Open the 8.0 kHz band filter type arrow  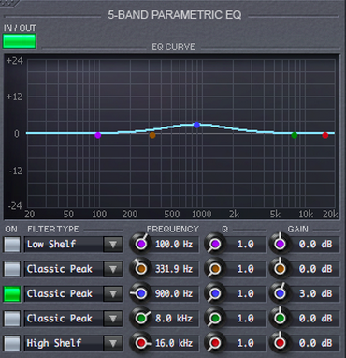[x=113, y=319]
